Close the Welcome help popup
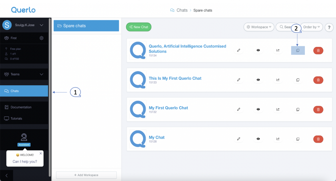The image size is (336, 181). click(x=41, y=153)
